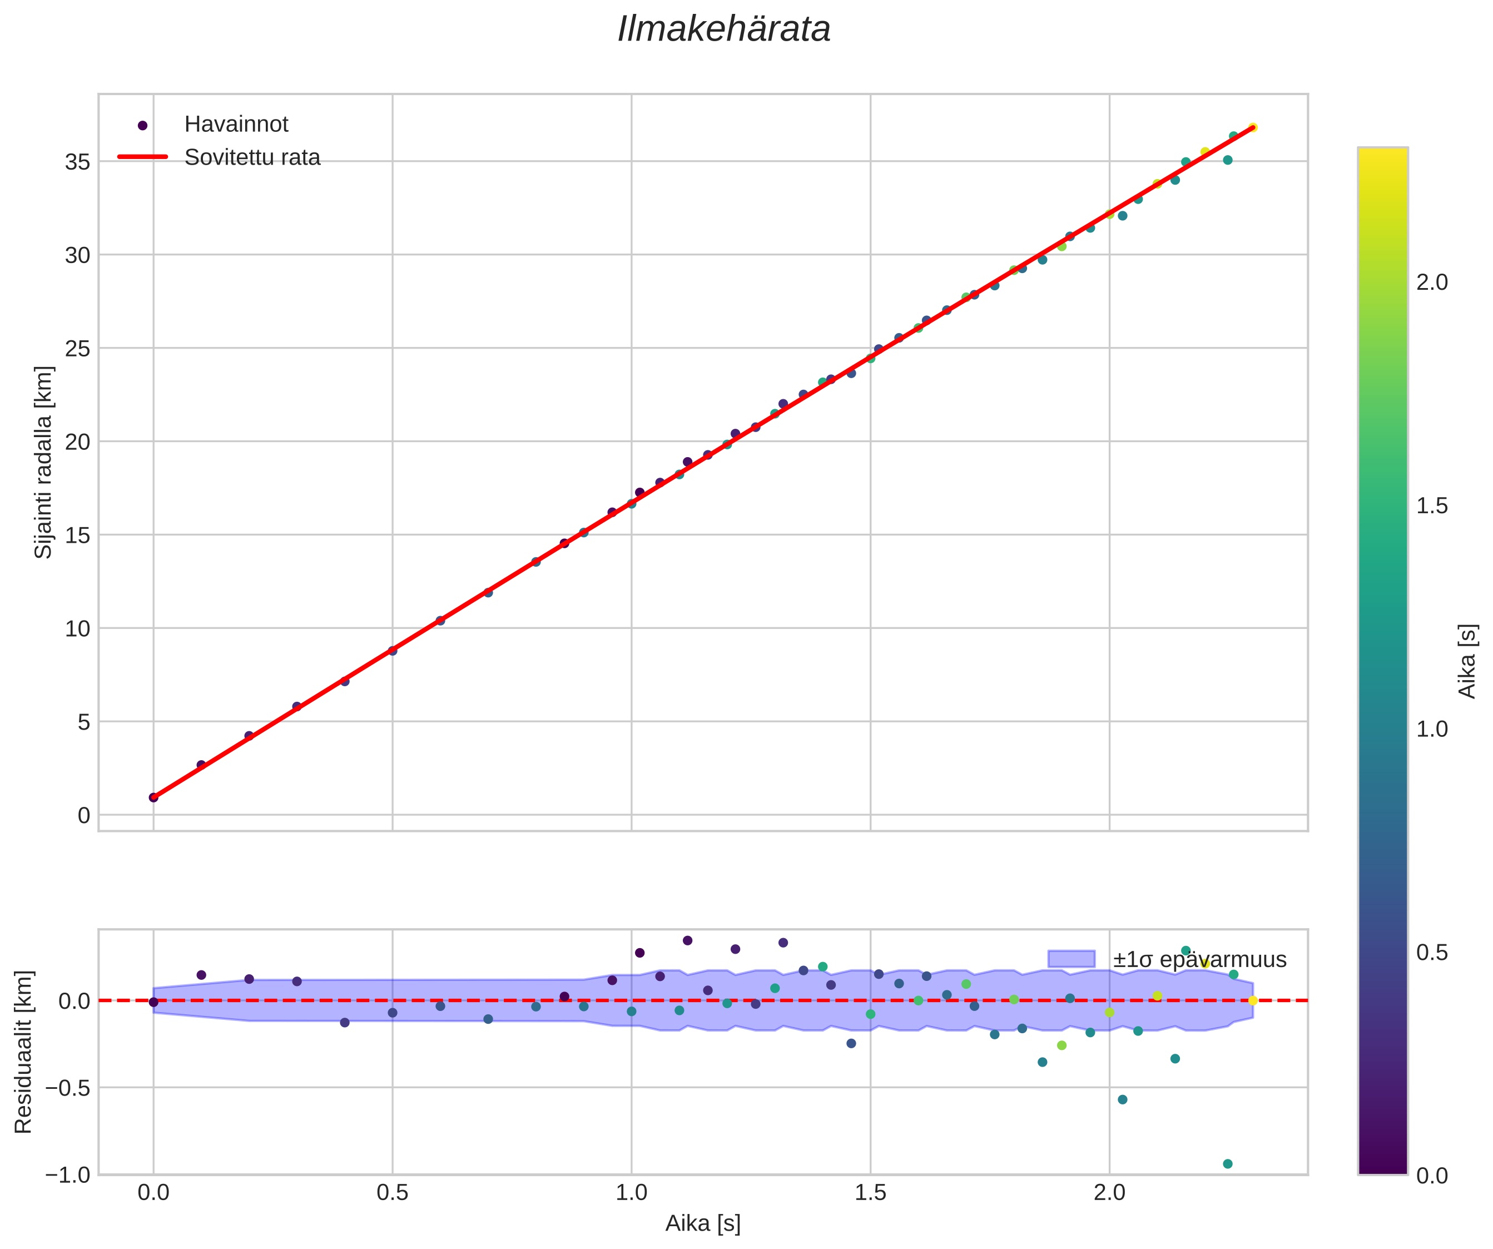Click the 35 tick label on y-axis

[77, 162]
